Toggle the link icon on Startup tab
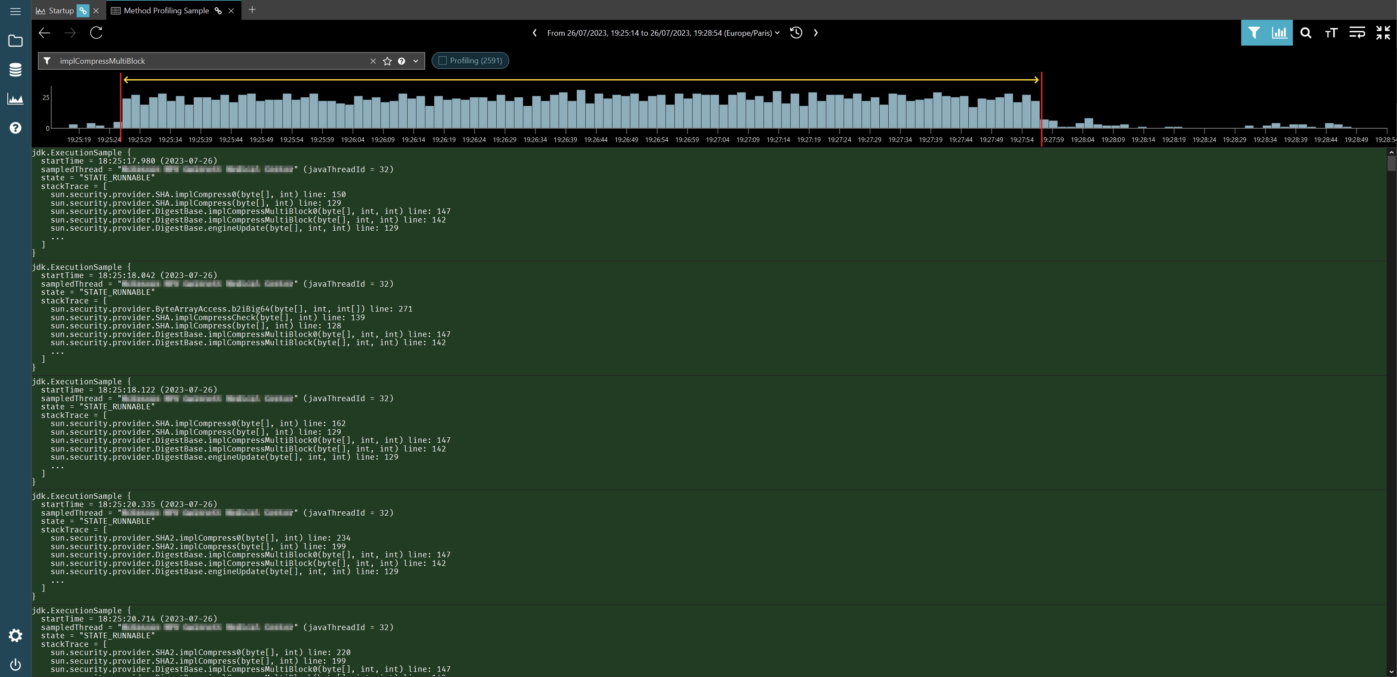Image resolution: width=1397 pixels, height=677 pixels. 83,11
